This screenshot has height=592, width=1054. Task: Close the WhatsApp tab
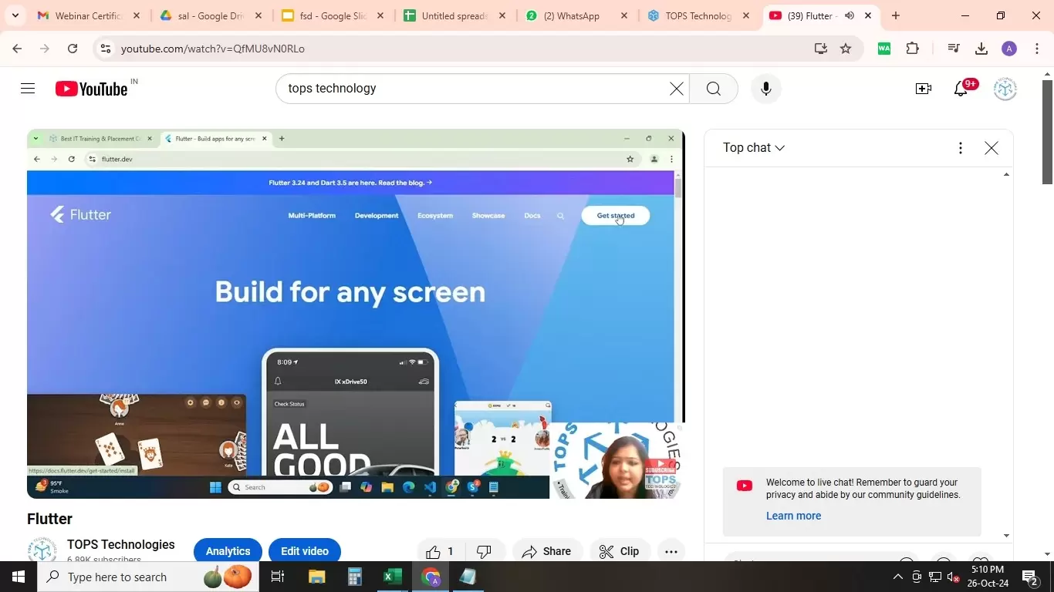pyautogui.click(x=624, y=15)
